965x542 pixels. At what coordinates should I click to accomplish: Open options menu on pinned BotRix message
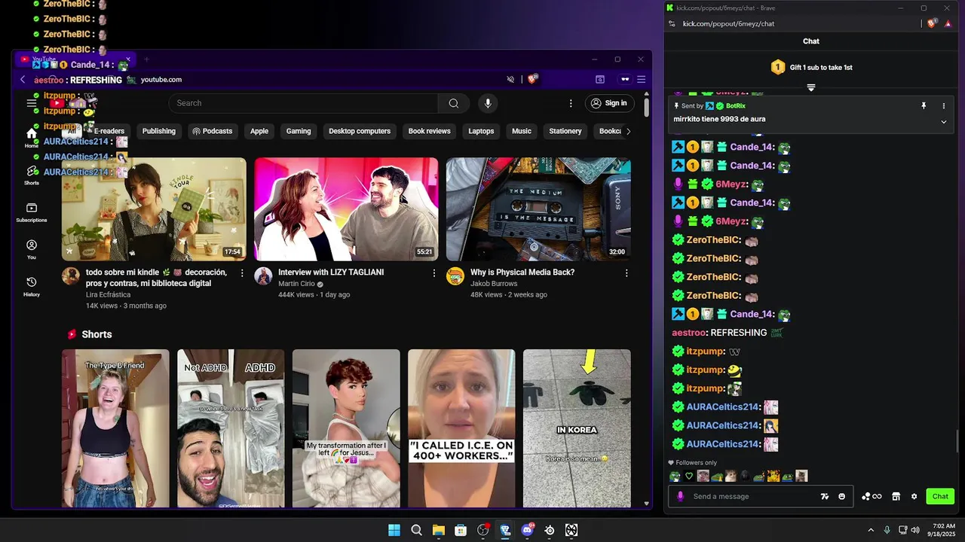[943, 106]
